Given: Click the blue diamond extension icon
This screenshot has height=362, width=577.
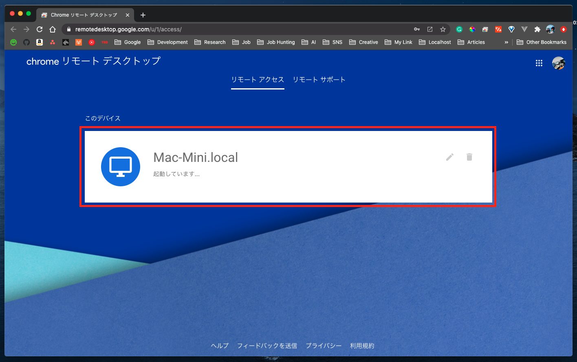Looking at the screenshot, I should [511, 29].
